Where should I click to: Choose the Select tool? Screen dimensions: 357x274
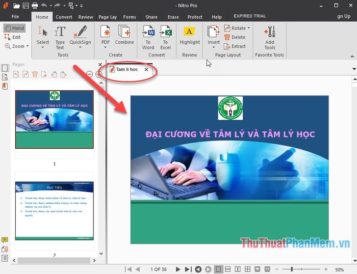point(42,35)
